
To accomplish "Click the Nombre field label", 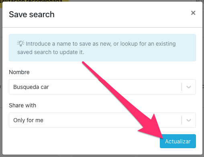I will pyautogui.click(x=19, y=72).
